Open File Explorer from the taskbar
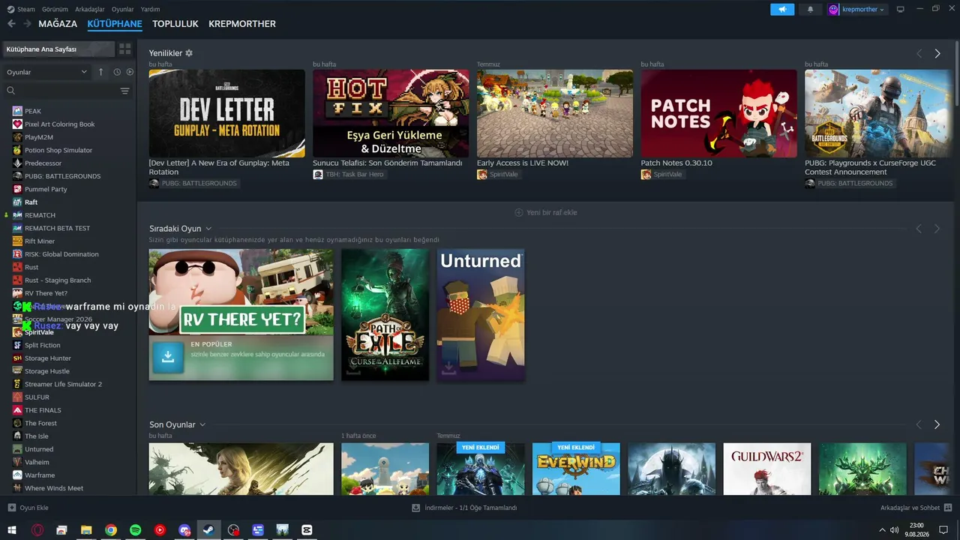Screen dimensions: 960x540 point(86,529)
